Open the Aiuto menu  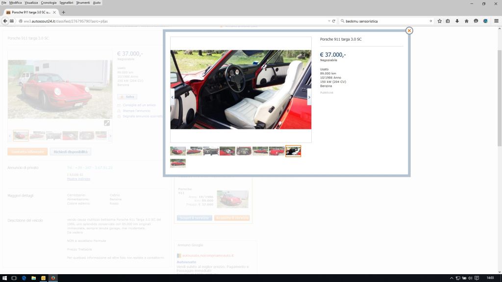click(97, 2)
